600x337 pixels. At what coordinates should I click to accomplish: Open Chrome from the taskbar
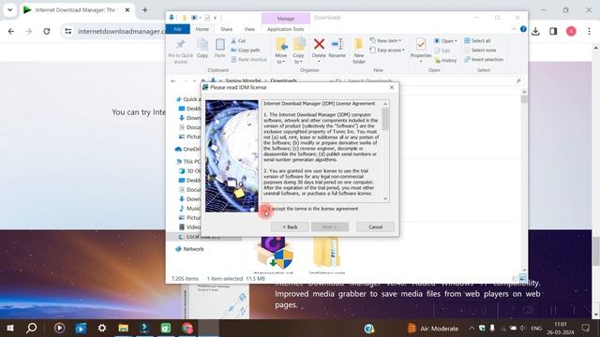187,329
